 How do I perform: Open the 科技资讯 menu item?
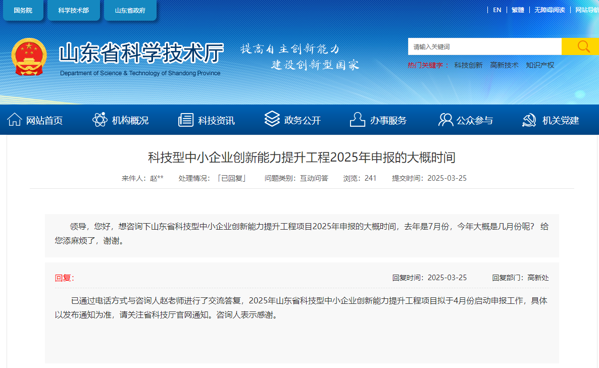[x=216, y=121]
